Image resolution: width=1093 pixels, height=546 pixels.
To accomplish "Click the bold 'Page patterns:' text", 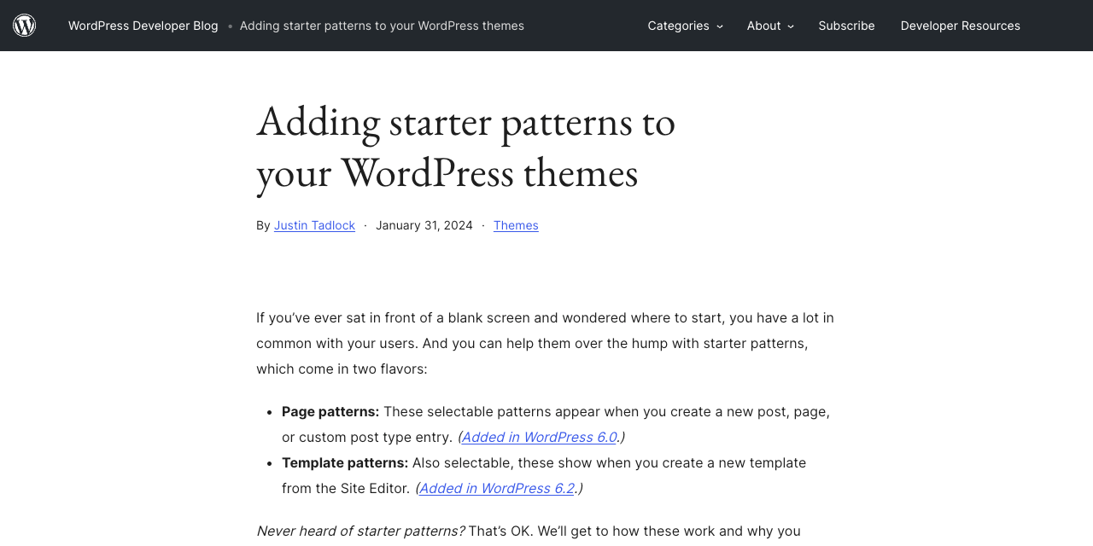I will coord(330,411).
